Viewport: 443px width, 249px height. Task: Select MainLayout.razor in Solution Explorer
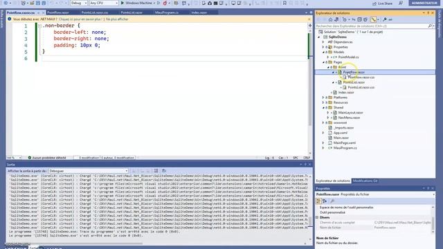350,113
